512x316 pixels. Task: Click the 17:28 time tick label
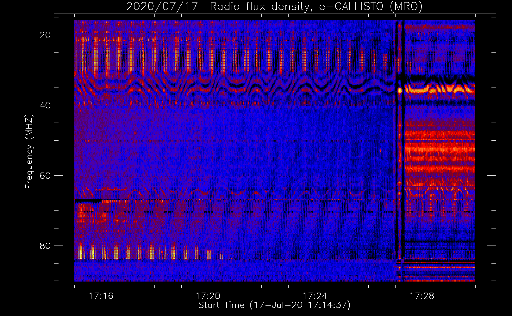click(x=422, y=296)
